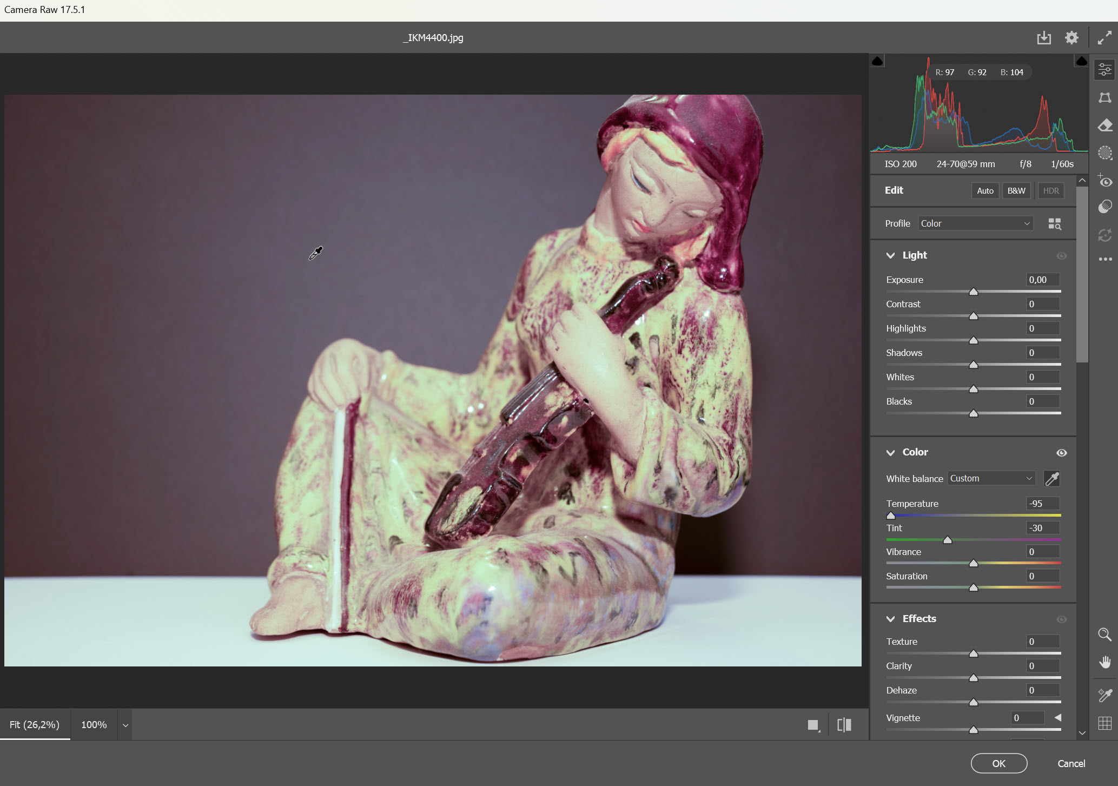Toggle shadow clipping warning in histogram
1118x786 pixels.
(x=877, y=61)
